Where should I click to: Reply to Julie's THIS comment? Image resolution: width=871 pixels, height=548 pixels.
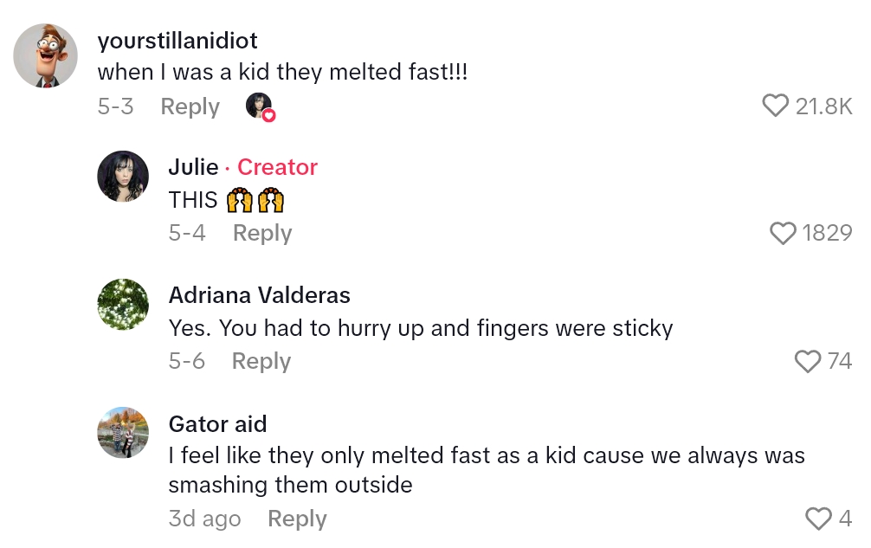262,233
